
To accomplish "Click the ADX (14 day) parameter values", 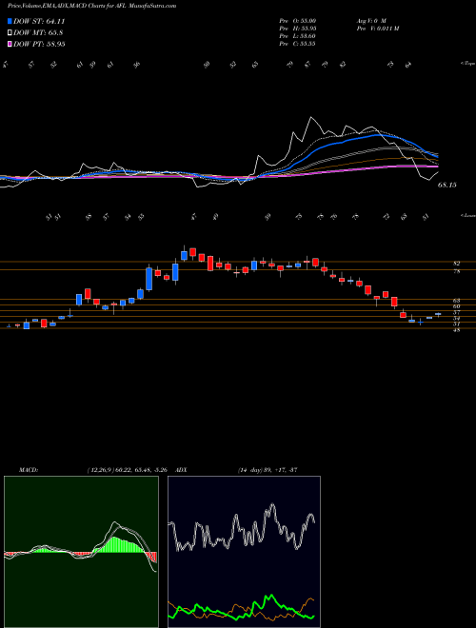I will 268,470.
